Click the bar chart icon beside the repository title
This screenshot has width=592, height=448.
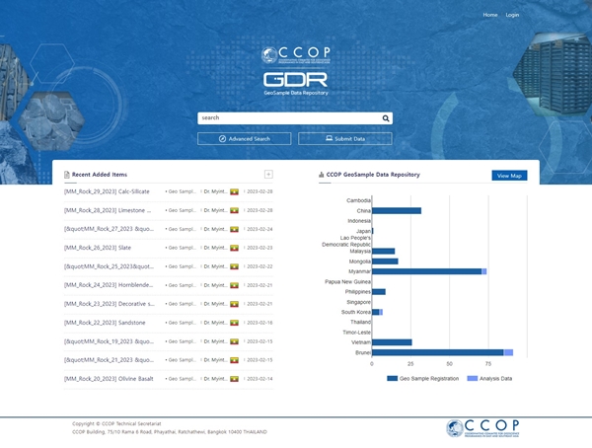322,175
